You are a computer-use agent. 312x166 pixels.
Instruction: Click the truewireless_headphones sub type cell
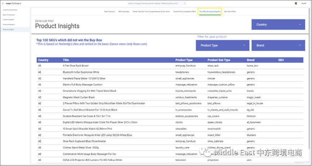221,72
